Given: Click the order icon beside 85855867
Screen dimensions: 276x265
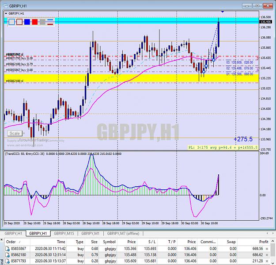Looking at the screenshot, I should click(x=8, y=249).
